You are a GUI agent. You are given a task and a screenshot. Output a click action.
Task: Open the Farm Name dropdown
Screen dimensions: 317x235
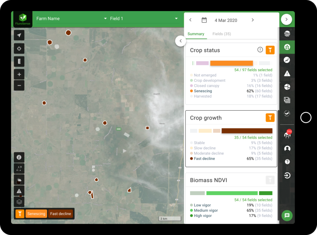[72, 19]
